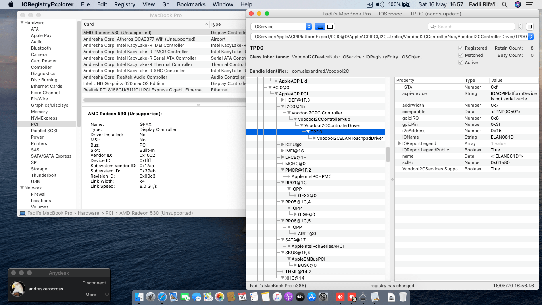Select Intel UHD Graphics 620 macOS Edition row
Viewport: 542px width, 305px height.
tap(164, 83)
